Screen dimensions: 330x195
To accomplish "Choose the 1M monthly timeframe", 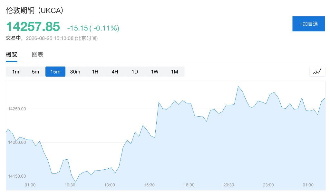I will tap(174, 72).
